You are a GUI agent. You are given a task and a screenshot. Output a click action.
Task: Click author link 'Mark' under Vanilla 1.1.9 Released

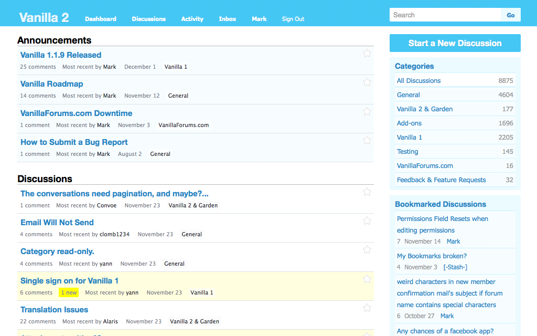coord(109,67)
